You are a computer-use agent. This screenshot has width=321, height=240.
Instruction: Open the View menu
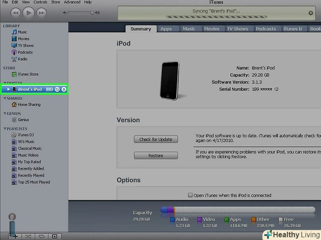click(26, 2)
